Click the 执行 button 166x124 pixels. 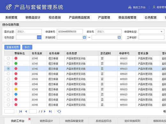[x=27, y=47]
